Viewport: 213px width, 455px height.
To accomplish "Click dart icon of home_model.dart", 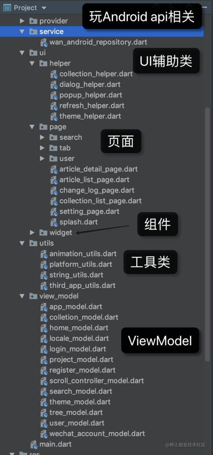I will click(x=44, y=328).
